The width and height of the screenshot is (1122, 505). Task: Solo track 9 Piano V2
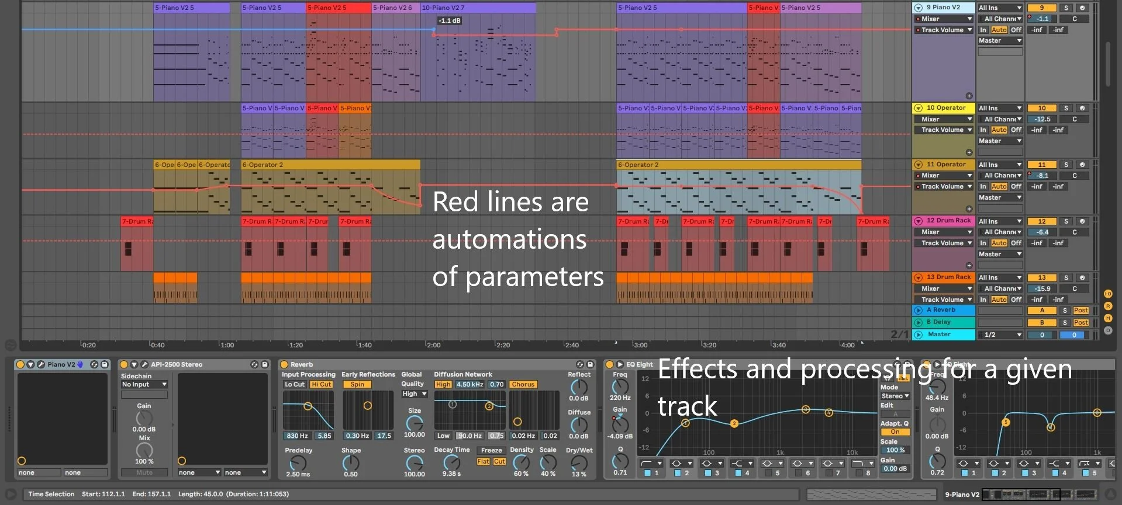(x=1066, y=8)
